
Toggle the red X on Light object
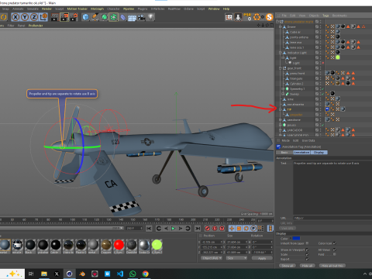pos(322,63)
